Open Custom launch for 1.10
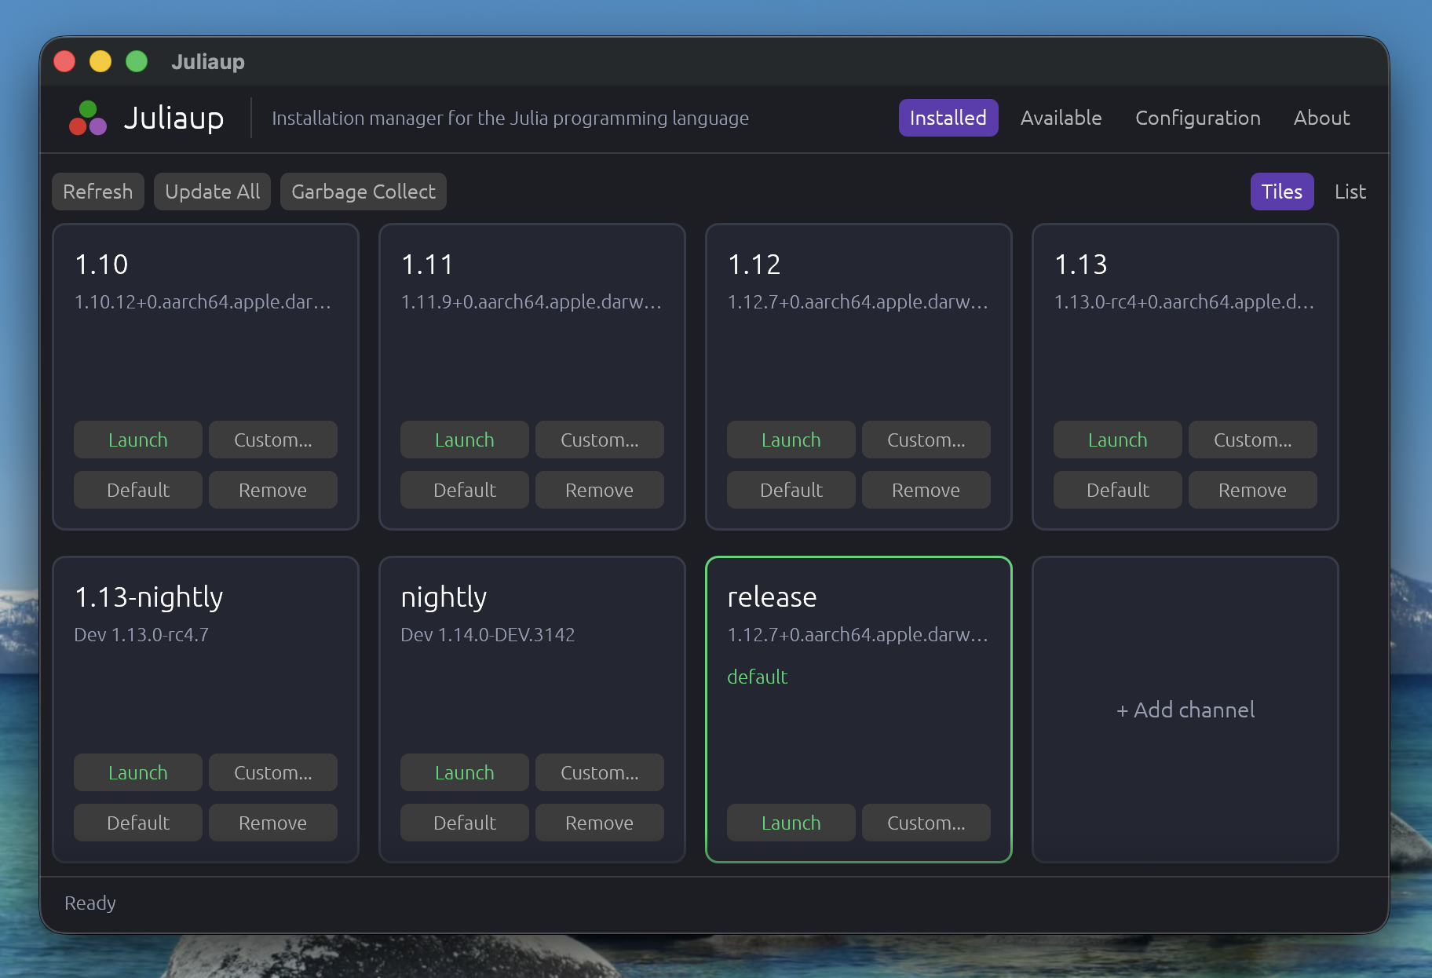 pos(273,440)
